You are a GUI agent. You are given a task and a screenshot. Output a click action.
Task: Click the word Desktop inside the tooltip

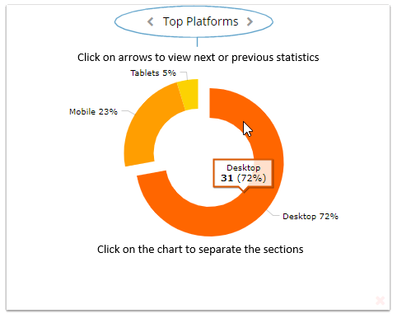pyautogui.click(x=243, y=168)
